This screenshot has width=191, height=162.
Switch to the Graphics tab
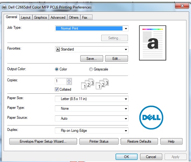point(40,17)
